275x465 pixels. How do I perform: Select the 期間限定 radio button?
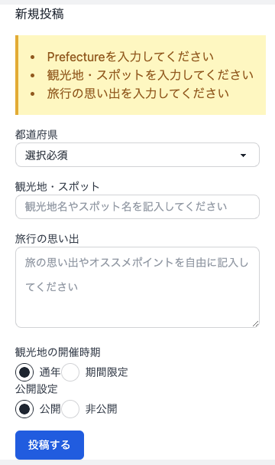coord(70,372)
